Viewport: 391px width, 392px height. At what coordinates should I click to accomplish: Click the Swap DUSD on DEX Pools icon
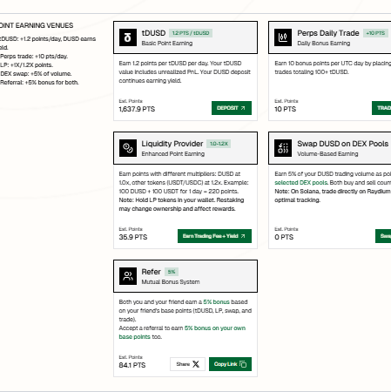coord(283,148)
